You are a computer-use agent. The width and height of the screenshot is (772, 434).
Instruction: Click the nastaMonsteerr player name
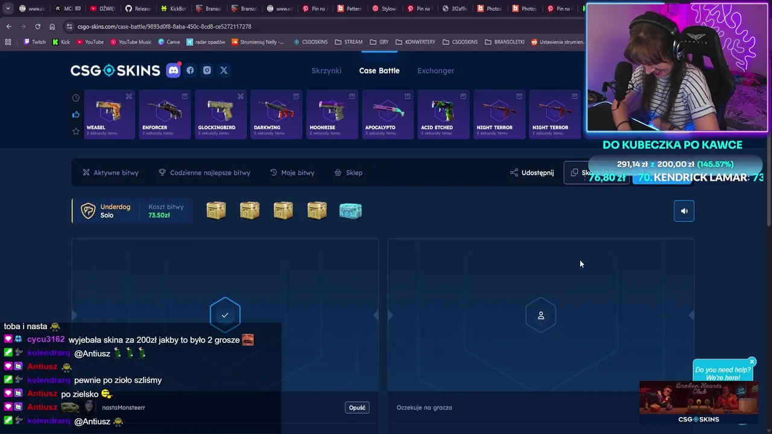[x=124, y=407]
